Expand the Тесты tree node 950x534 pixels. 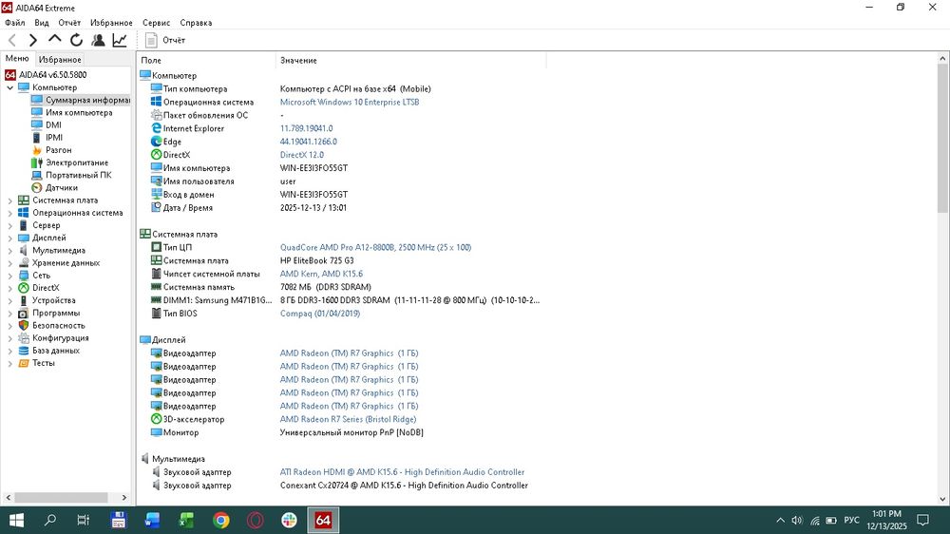coord(9,363)
